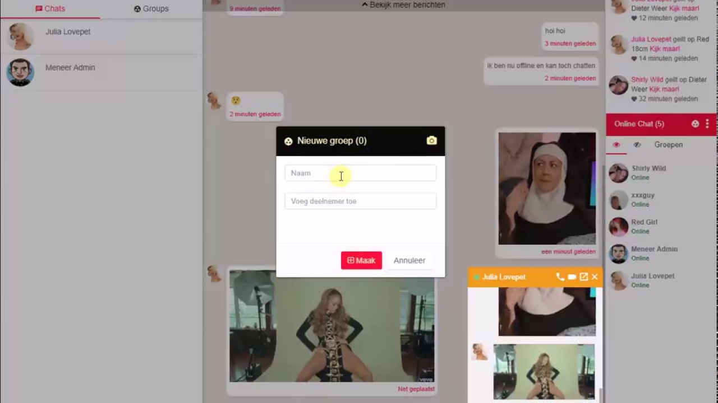Start voice call with Julia Lovepet
The height and width of the screenshot is (403, 718).
coord(560,277)
